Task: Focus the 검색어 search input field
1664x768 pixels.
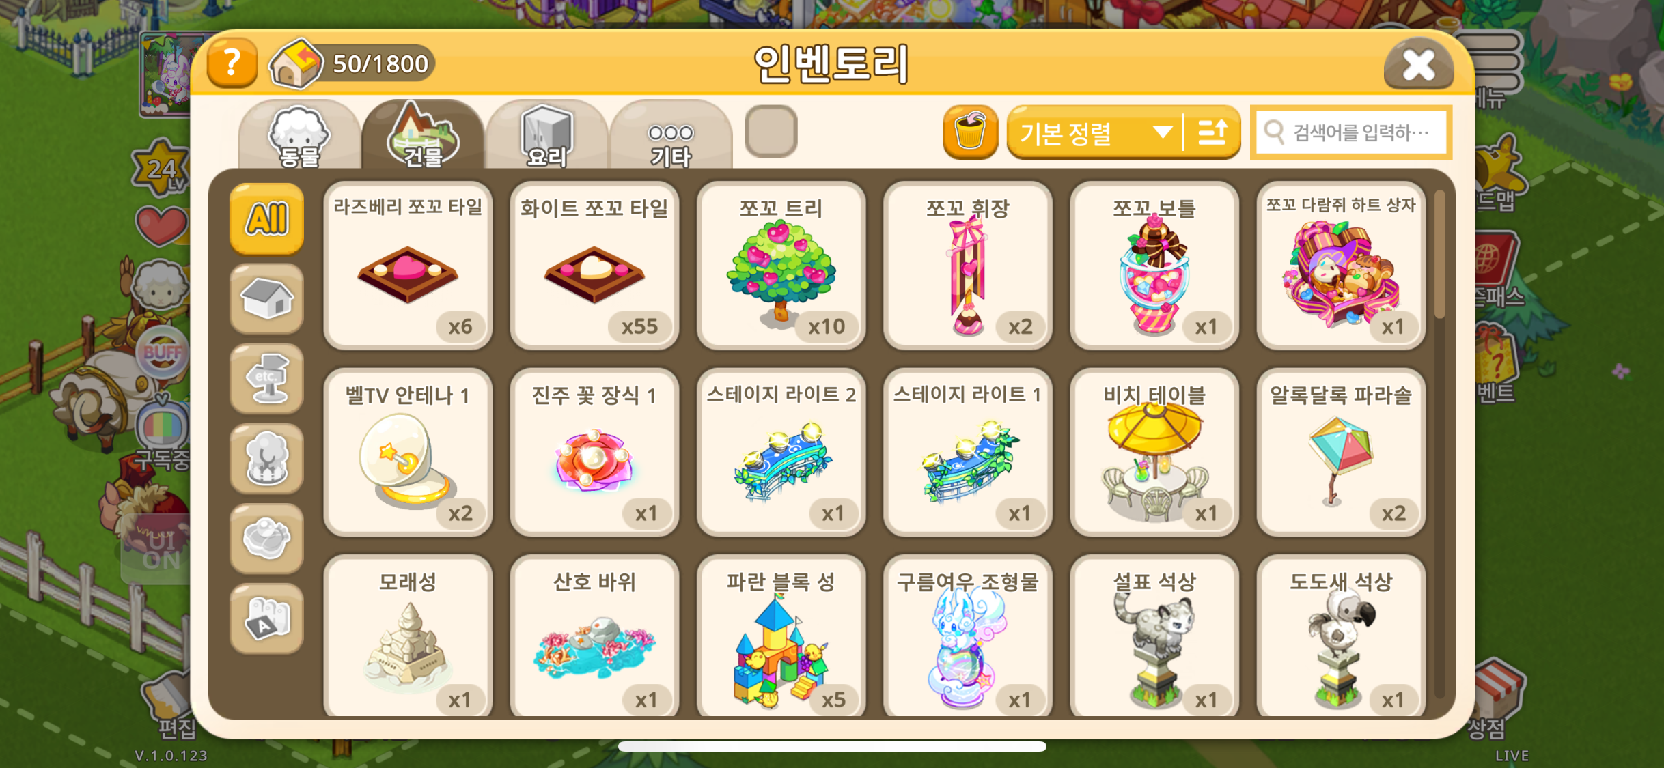Action: (x=1350, y=132)
